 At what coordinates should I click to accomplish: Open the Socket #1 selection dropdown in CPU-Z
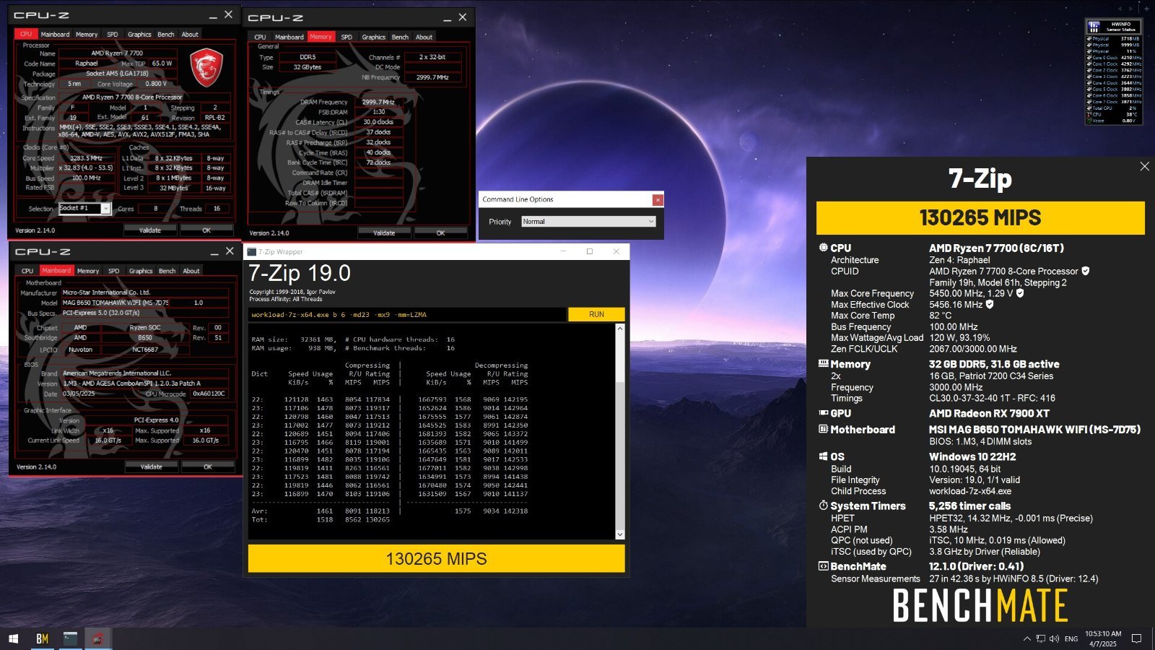[x=84, y=208]
